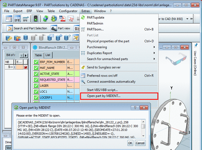Expand the Duplicates Report submenu

(119, 53)
